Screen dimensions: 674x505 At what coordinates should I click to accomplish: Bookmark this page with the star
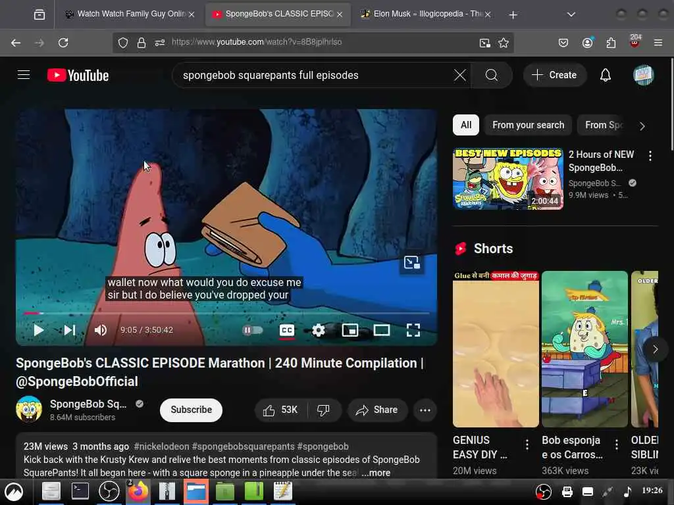tap(504, 43)
